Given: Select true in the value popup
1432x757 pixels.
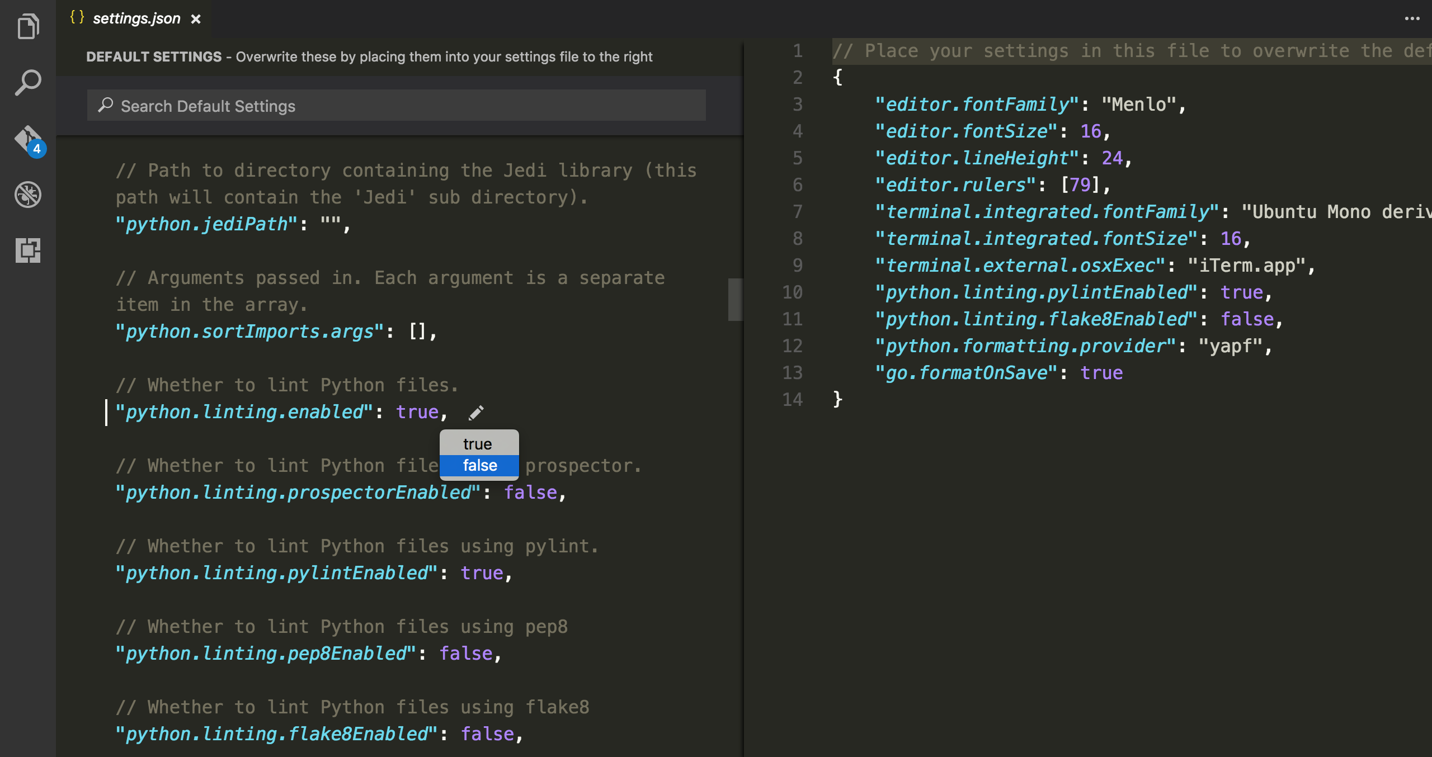Looking at the screenshot, I should pos(477,444).
